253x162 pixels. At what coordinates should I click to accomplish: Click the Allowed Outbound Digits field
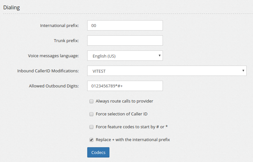point(125,86)
